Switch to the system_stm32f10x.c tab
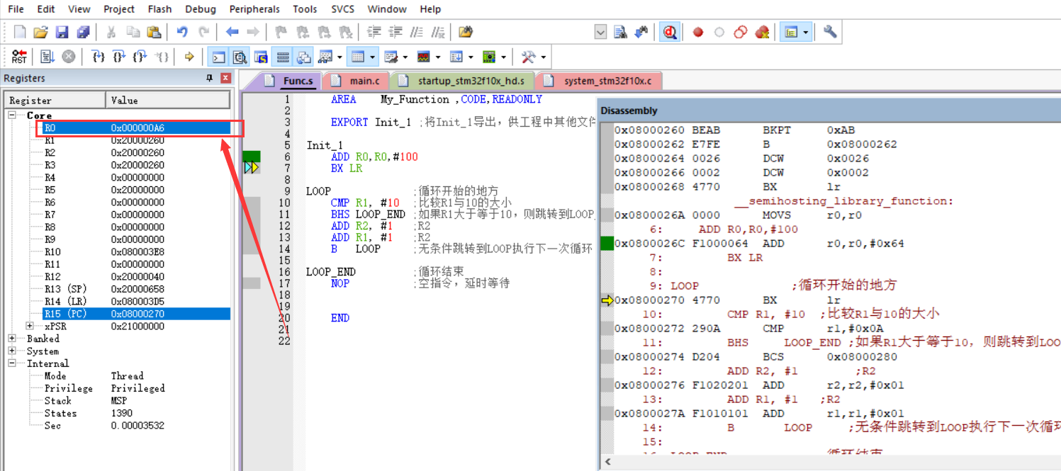This screenshot has width=1061, height=471. 599,81
